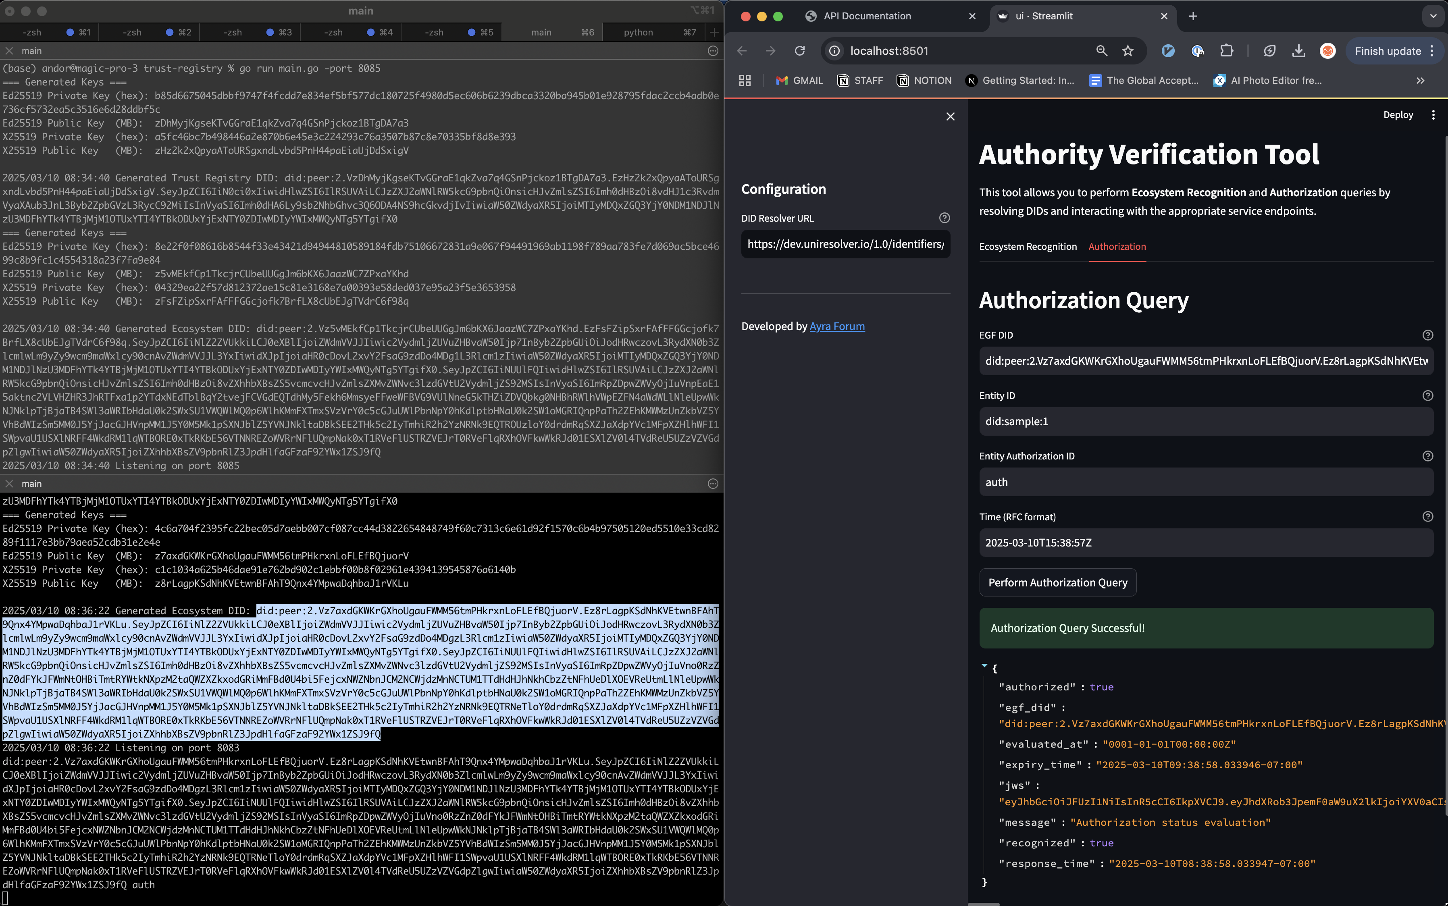This screenshot has width=1448, height=906.
Task: Focus the EGF DID input field
Action: pyautogui.click(x=1206, y=361)
